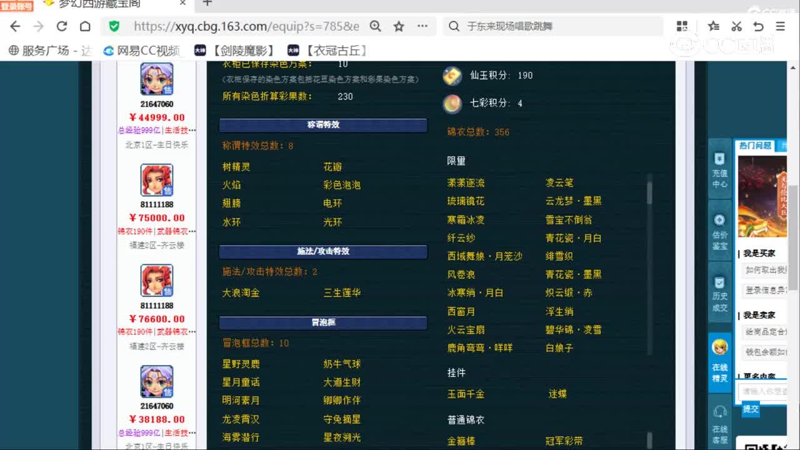Viewport: 800px width, 450px height.
Task: Click the ￥76600.00 price
Action: pyautogui.click(x=157, y=319)
